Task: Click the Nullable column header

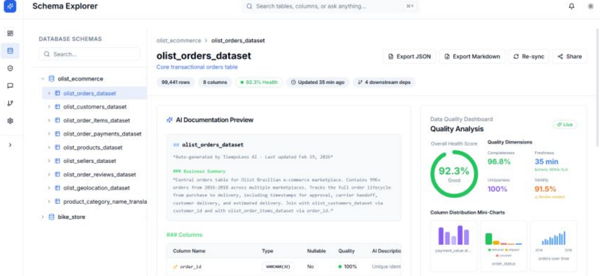Action: (316, 251)
